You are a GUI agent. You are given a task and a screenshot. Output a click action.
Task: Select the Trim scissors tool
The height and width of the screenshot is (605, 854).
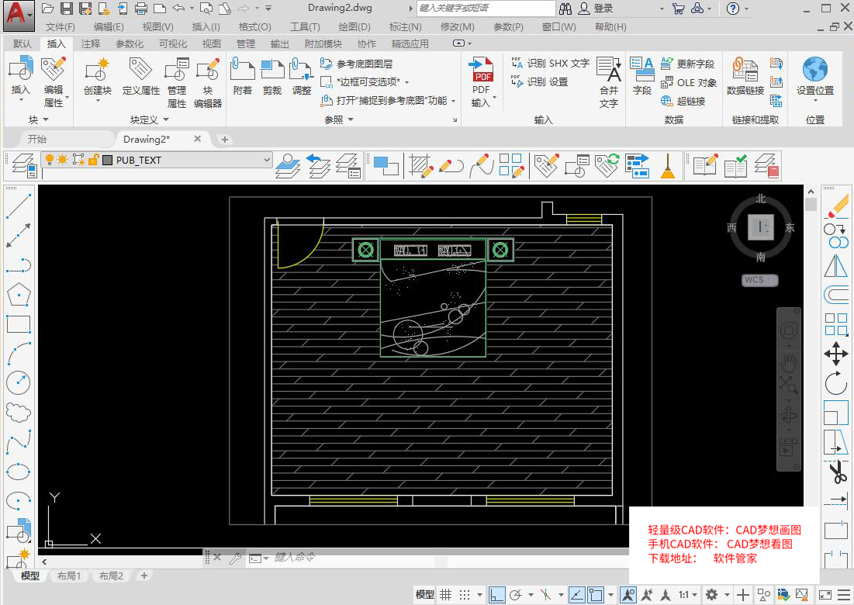(837, 472)
